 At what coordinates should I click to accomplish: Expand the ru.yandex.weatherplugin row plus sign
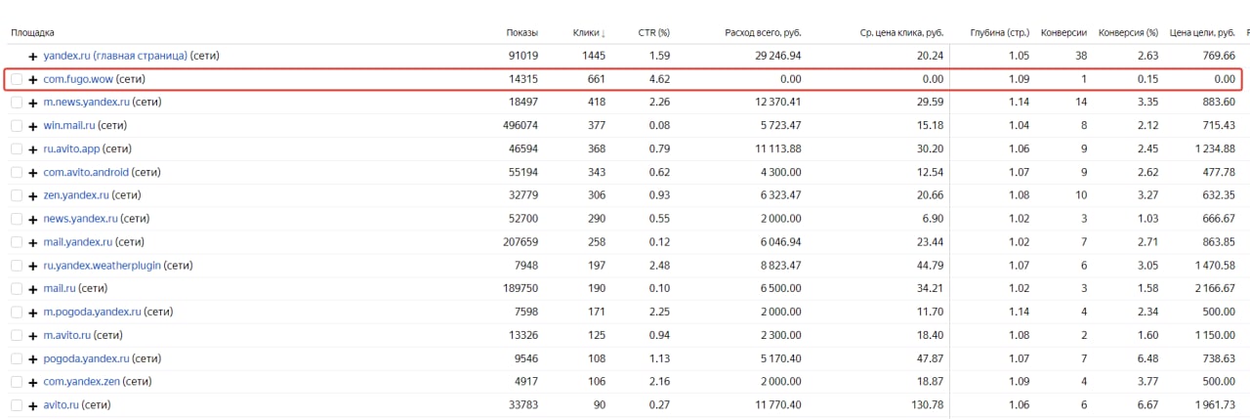33,266
